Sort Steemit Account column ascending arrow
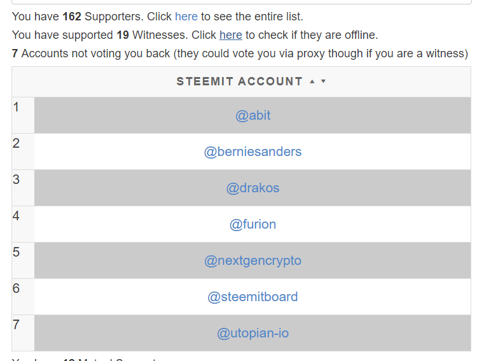 pos(312,81)
